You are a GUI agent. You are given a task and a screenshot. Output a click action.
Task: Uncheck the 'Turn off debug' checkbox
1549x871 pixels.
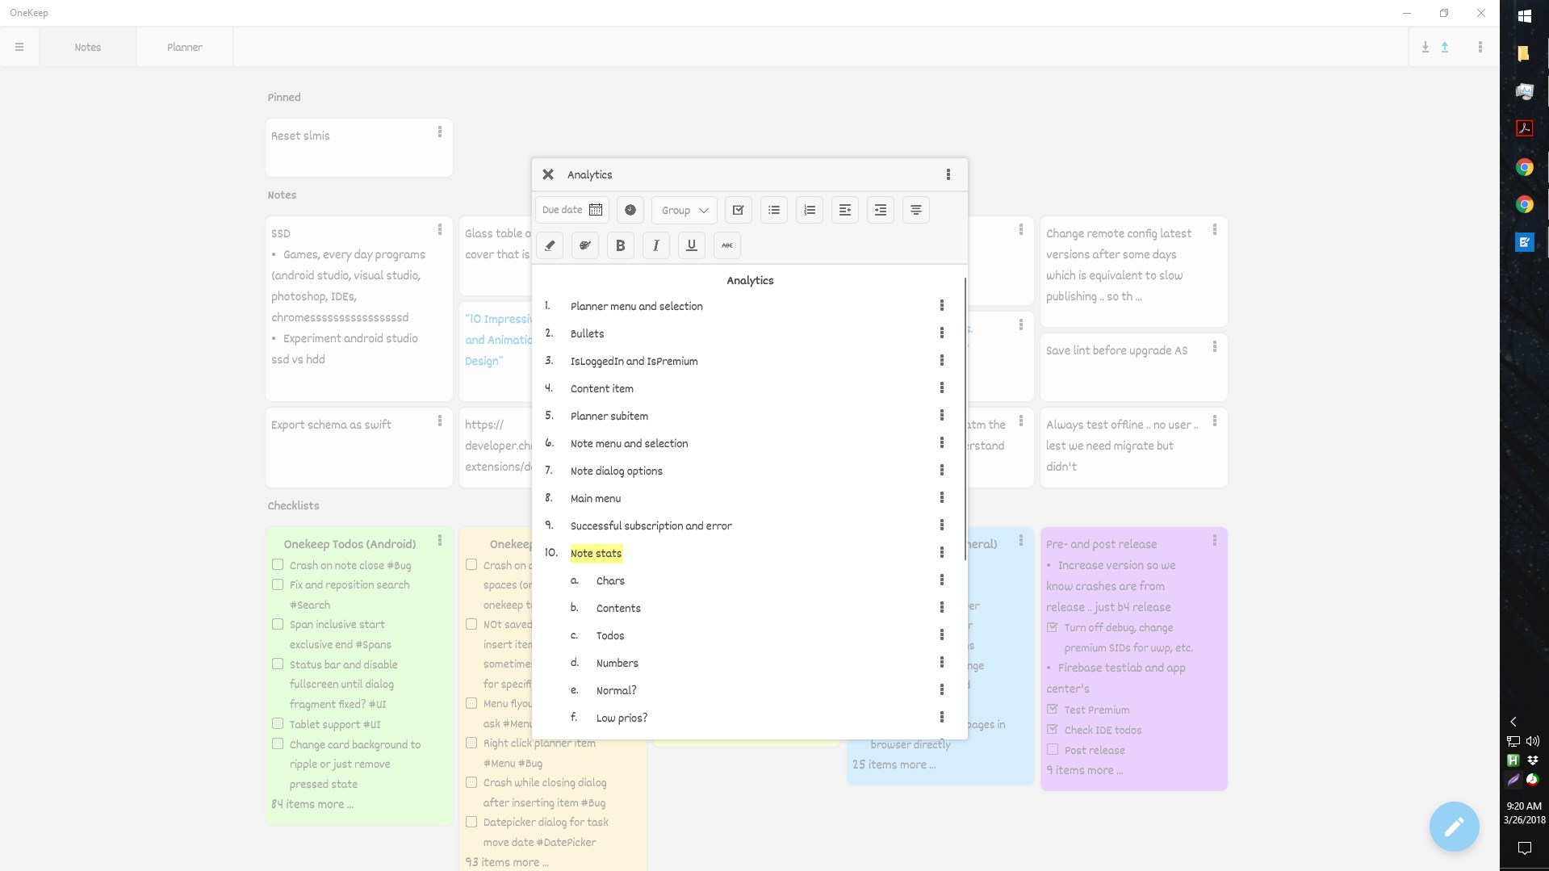[1053, 627]
